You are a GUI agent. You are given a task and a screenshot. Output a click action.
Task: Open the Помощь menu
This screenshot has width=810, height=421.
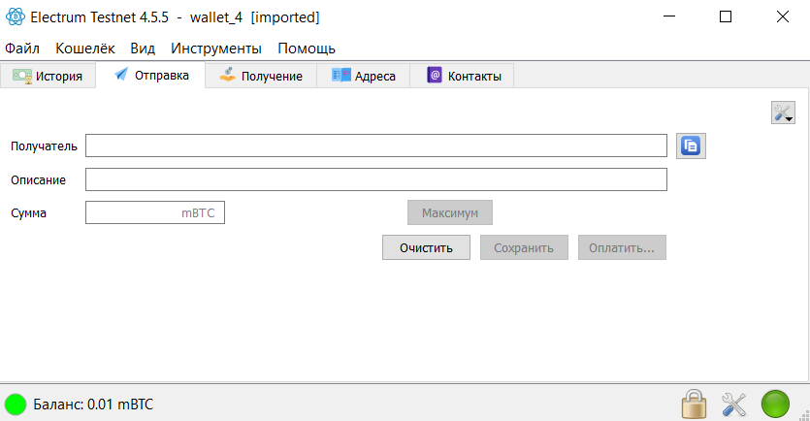coord(307,49)
